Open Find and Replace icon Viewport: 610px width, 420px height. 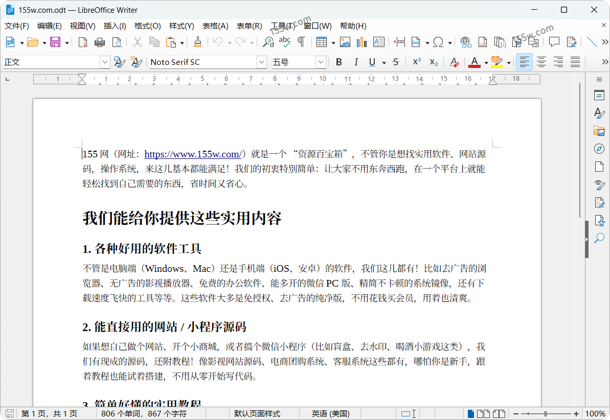268,42
